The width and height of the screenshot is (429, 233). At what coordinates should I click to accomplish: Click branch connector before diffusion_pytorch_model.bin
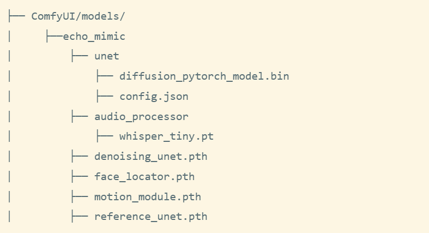105,76
